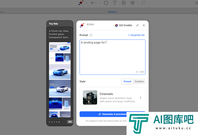The width and height of the screenshot is (198, 135).
Task: Close the AI generation dialog
Action: [144, 25]
